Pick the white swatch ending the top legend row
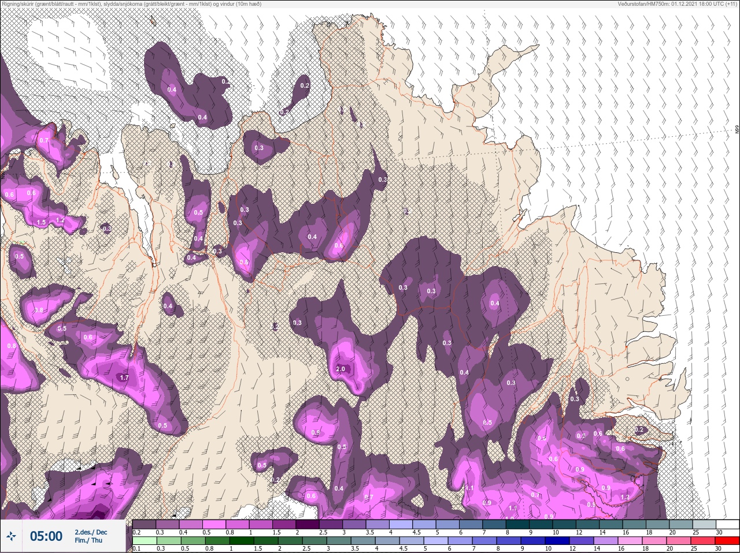Viewport: 740px width, 553px height. [x=727, y=525]
